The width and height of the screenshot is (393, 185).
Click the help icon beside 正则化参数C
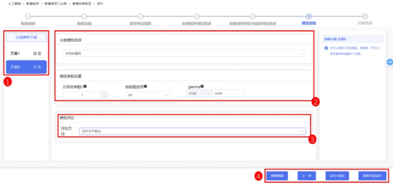(x=85, y=86)
